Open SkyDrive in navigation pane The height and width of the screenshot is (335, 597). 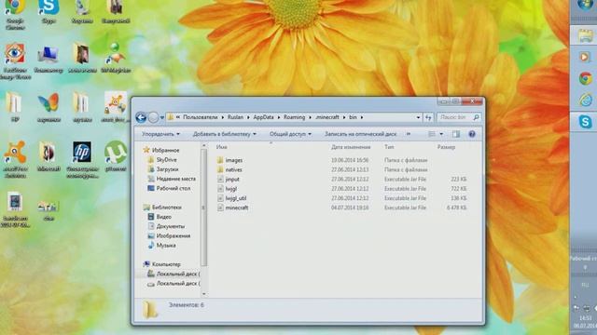point(166,160)
